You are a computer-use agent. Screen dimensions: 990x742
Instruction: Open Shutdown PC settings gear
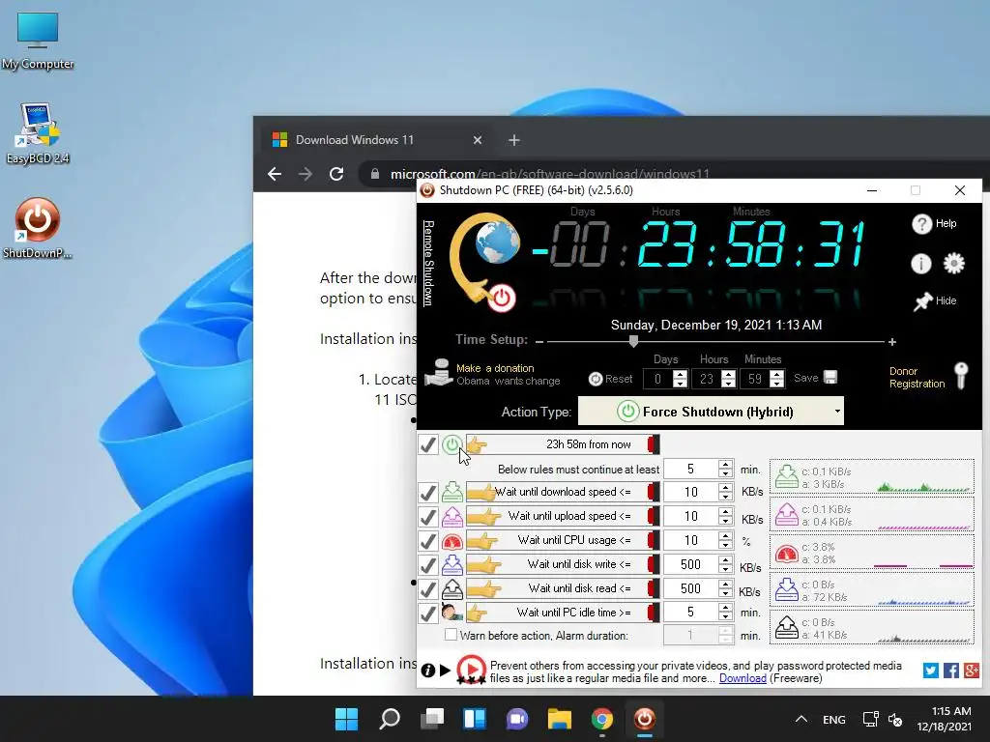tap(954, 263)
